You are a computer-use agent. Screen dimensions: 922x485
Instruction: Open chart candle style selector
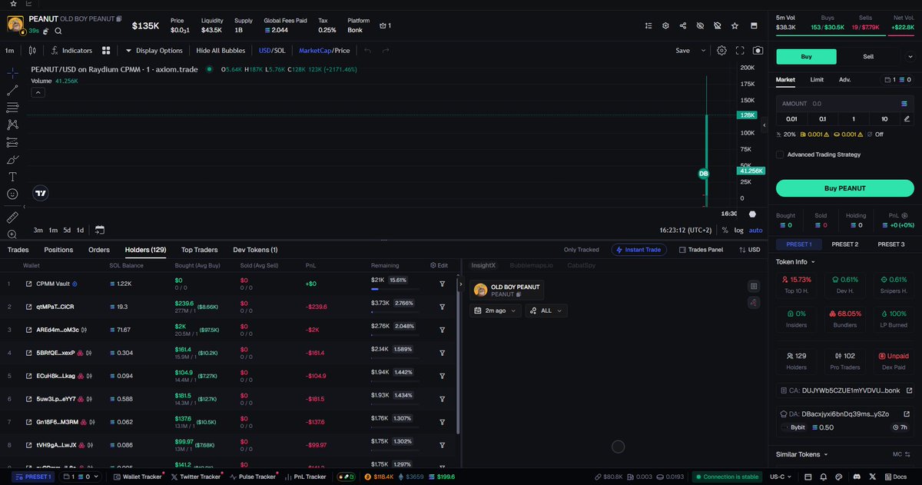click(x=32, y=51)
